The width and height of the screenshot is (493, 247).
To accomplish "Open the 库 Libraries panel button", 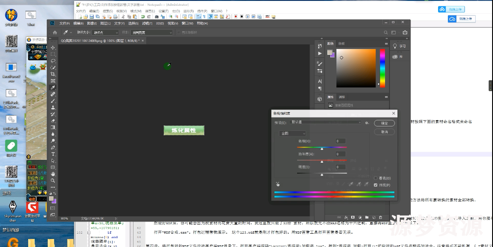I will pos(398,57).
